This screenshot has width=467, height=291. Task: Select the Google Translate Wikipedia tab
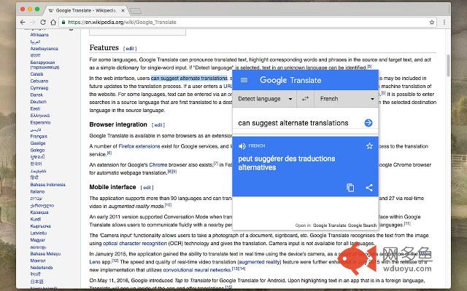click(86, 10)
